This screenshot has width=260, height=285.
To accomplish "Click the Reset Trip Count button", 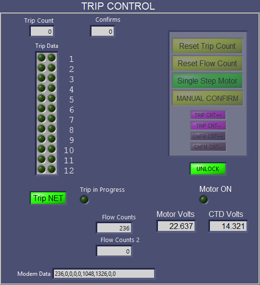I will pyautogui.click(x=207, y=46).
